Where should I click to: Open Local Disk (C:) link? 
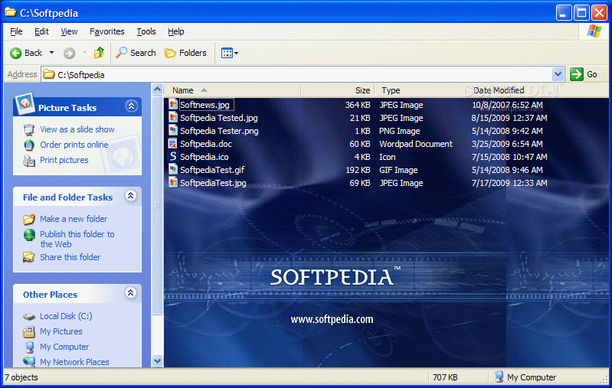[66, 316]
